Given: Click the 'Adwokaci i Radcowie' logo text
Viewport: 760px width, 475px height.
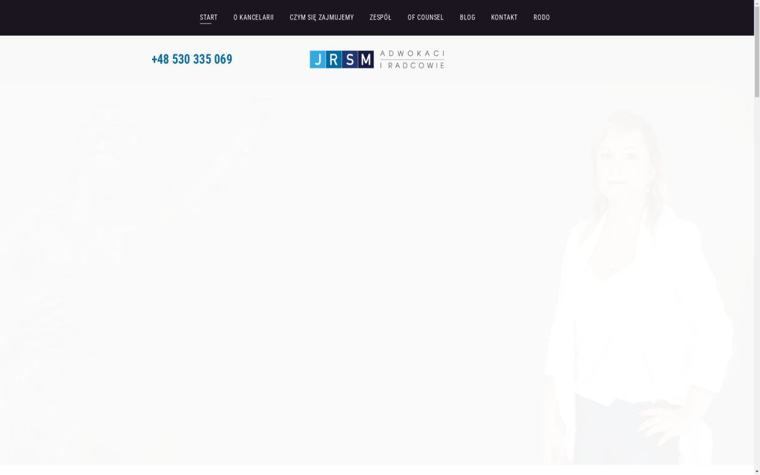Looking at the screenshot, I should 412,60.
